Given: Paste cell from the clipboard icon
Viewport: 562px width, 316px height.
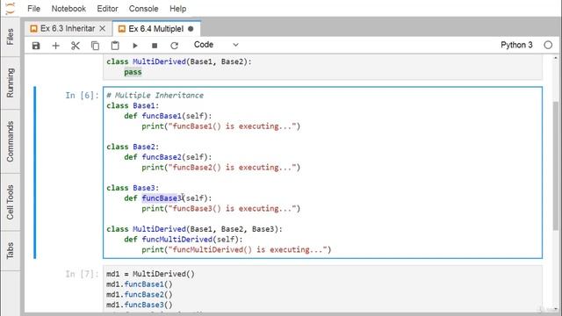Looking at the screenshot, I should pyautogui.click(x=115, y=46).
